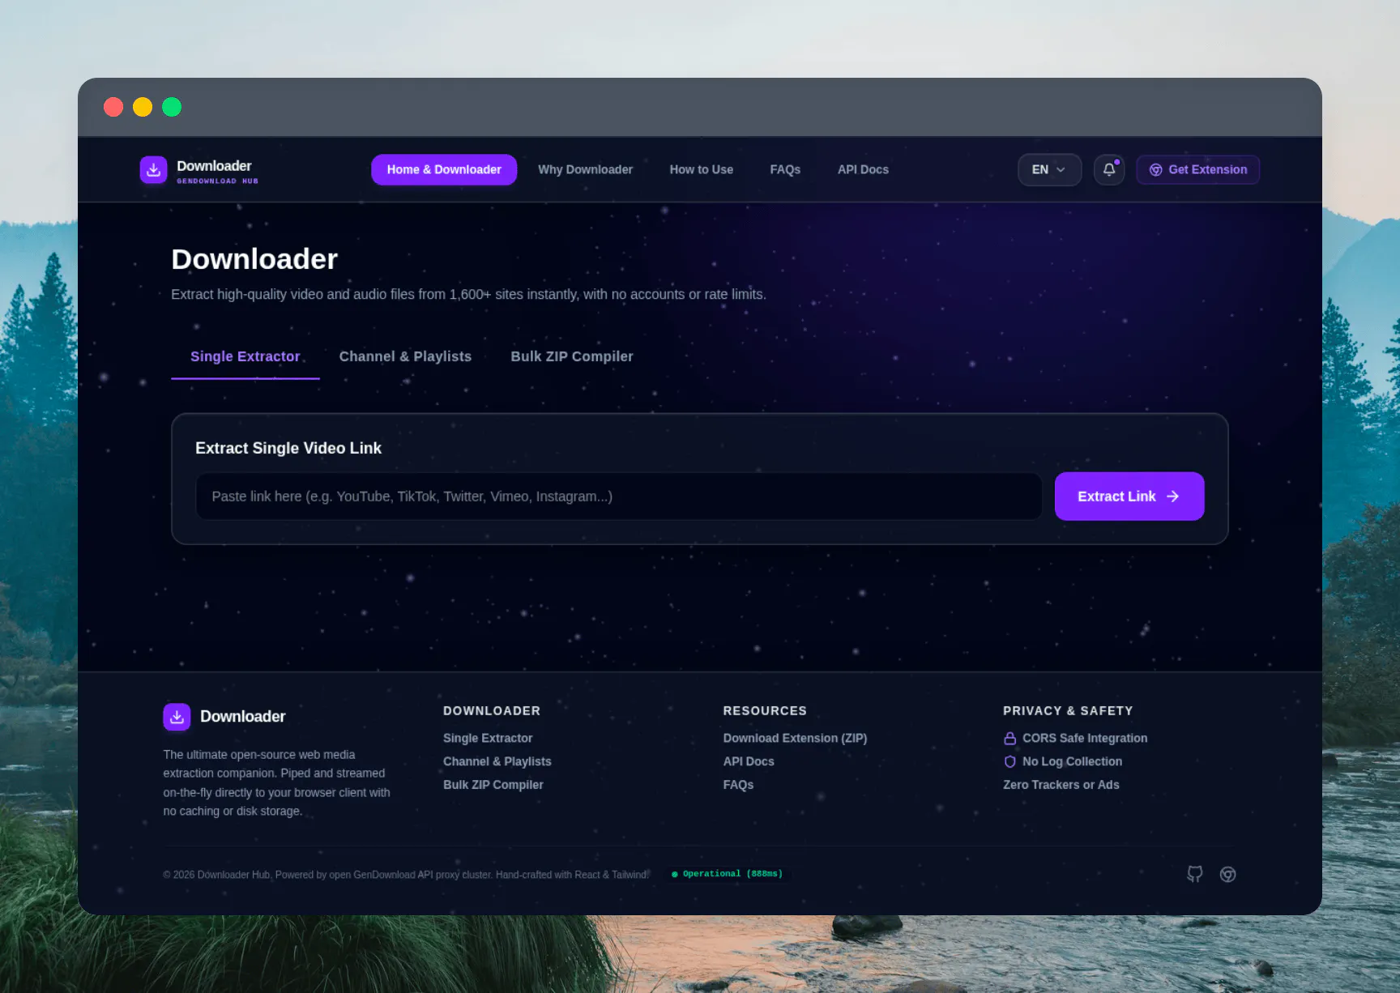
Task: Open FAQs in top navigation
Action: pos(785,169)
